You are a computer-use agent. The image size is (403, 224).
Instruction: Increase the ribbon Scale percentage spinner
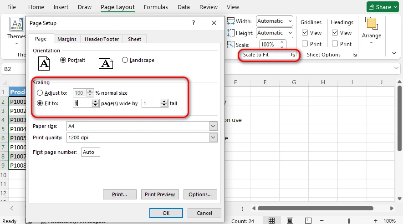282,42
